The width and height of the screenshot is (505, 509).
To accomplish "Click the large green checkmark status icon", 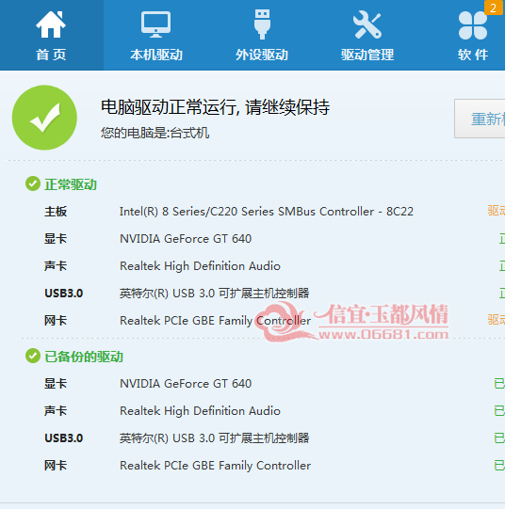I will 44,118.
